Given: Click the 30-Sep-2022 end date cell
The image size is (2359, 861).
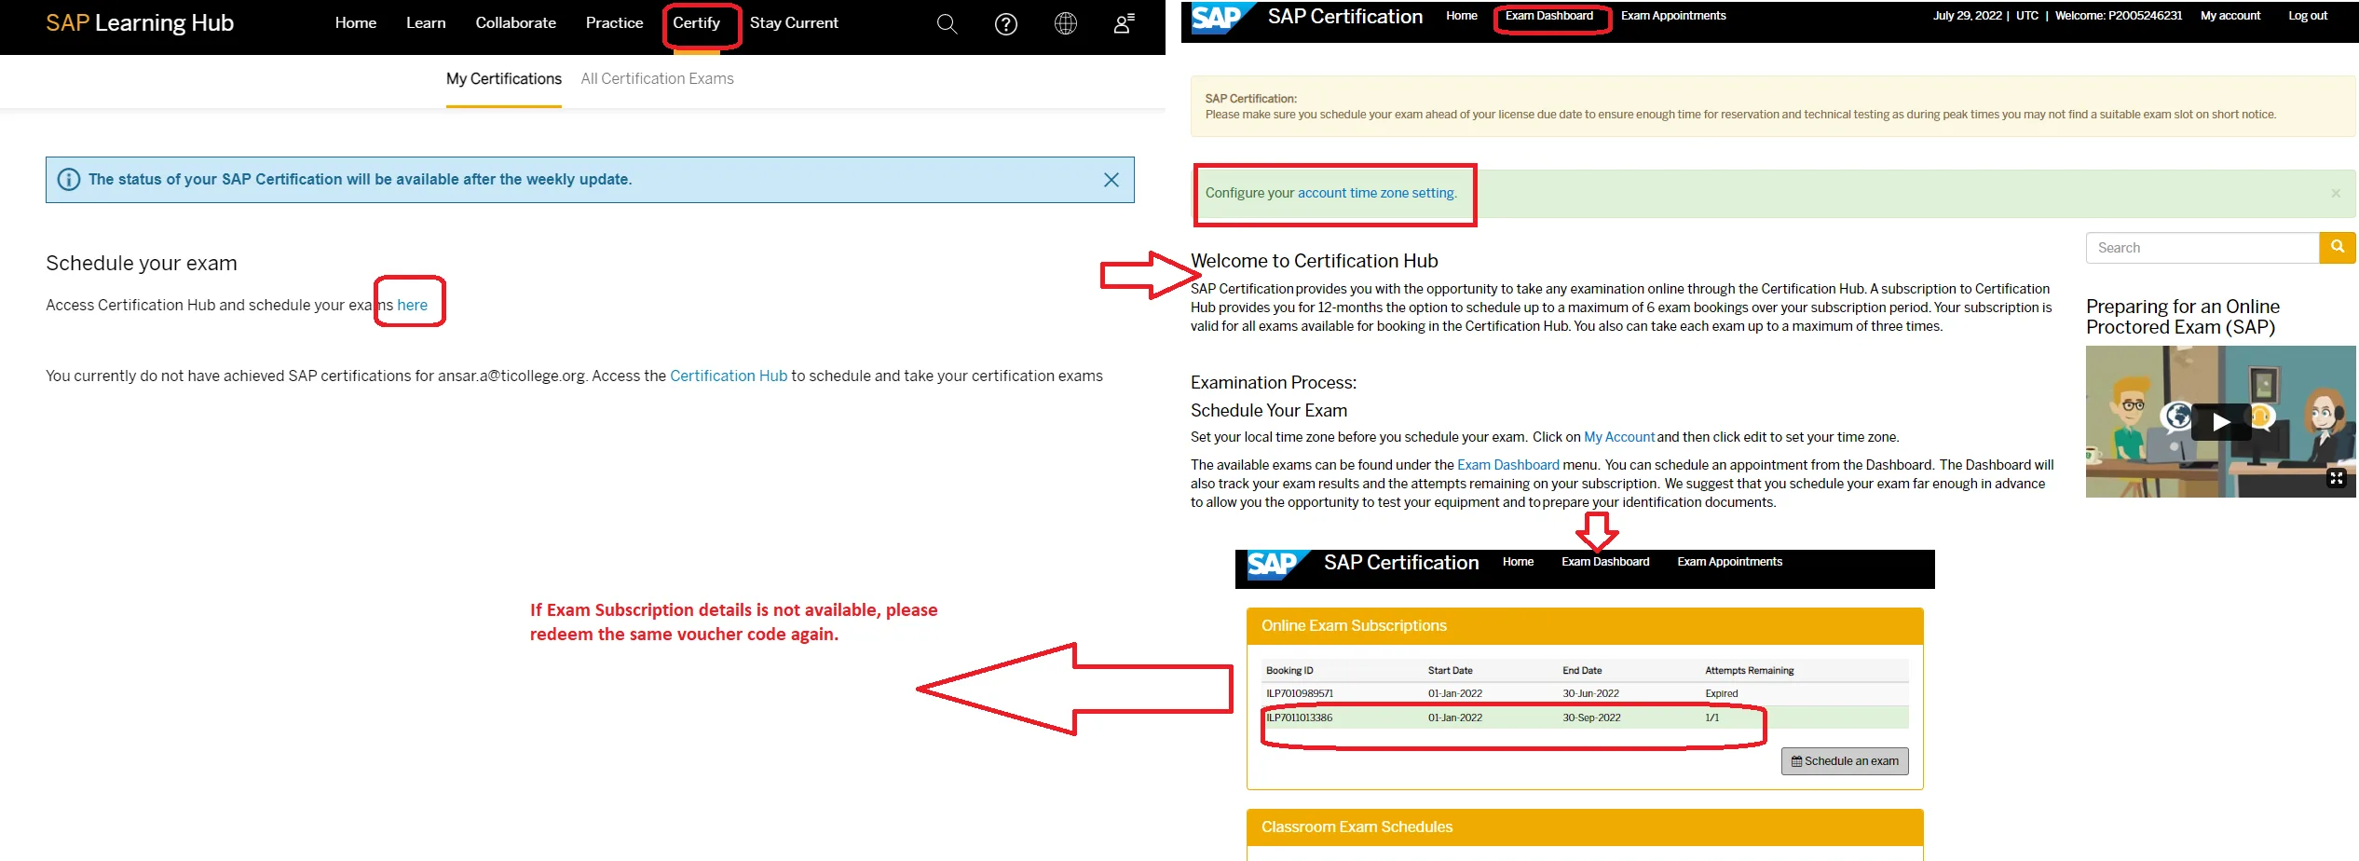Looking at the screenshot, I should 1591,717.
